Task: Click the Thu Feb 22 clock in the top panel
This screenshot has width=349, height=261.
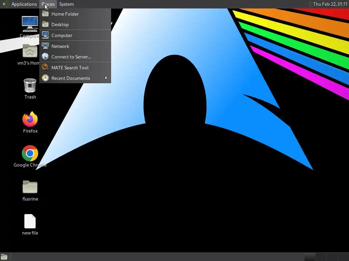Action: 330,4
